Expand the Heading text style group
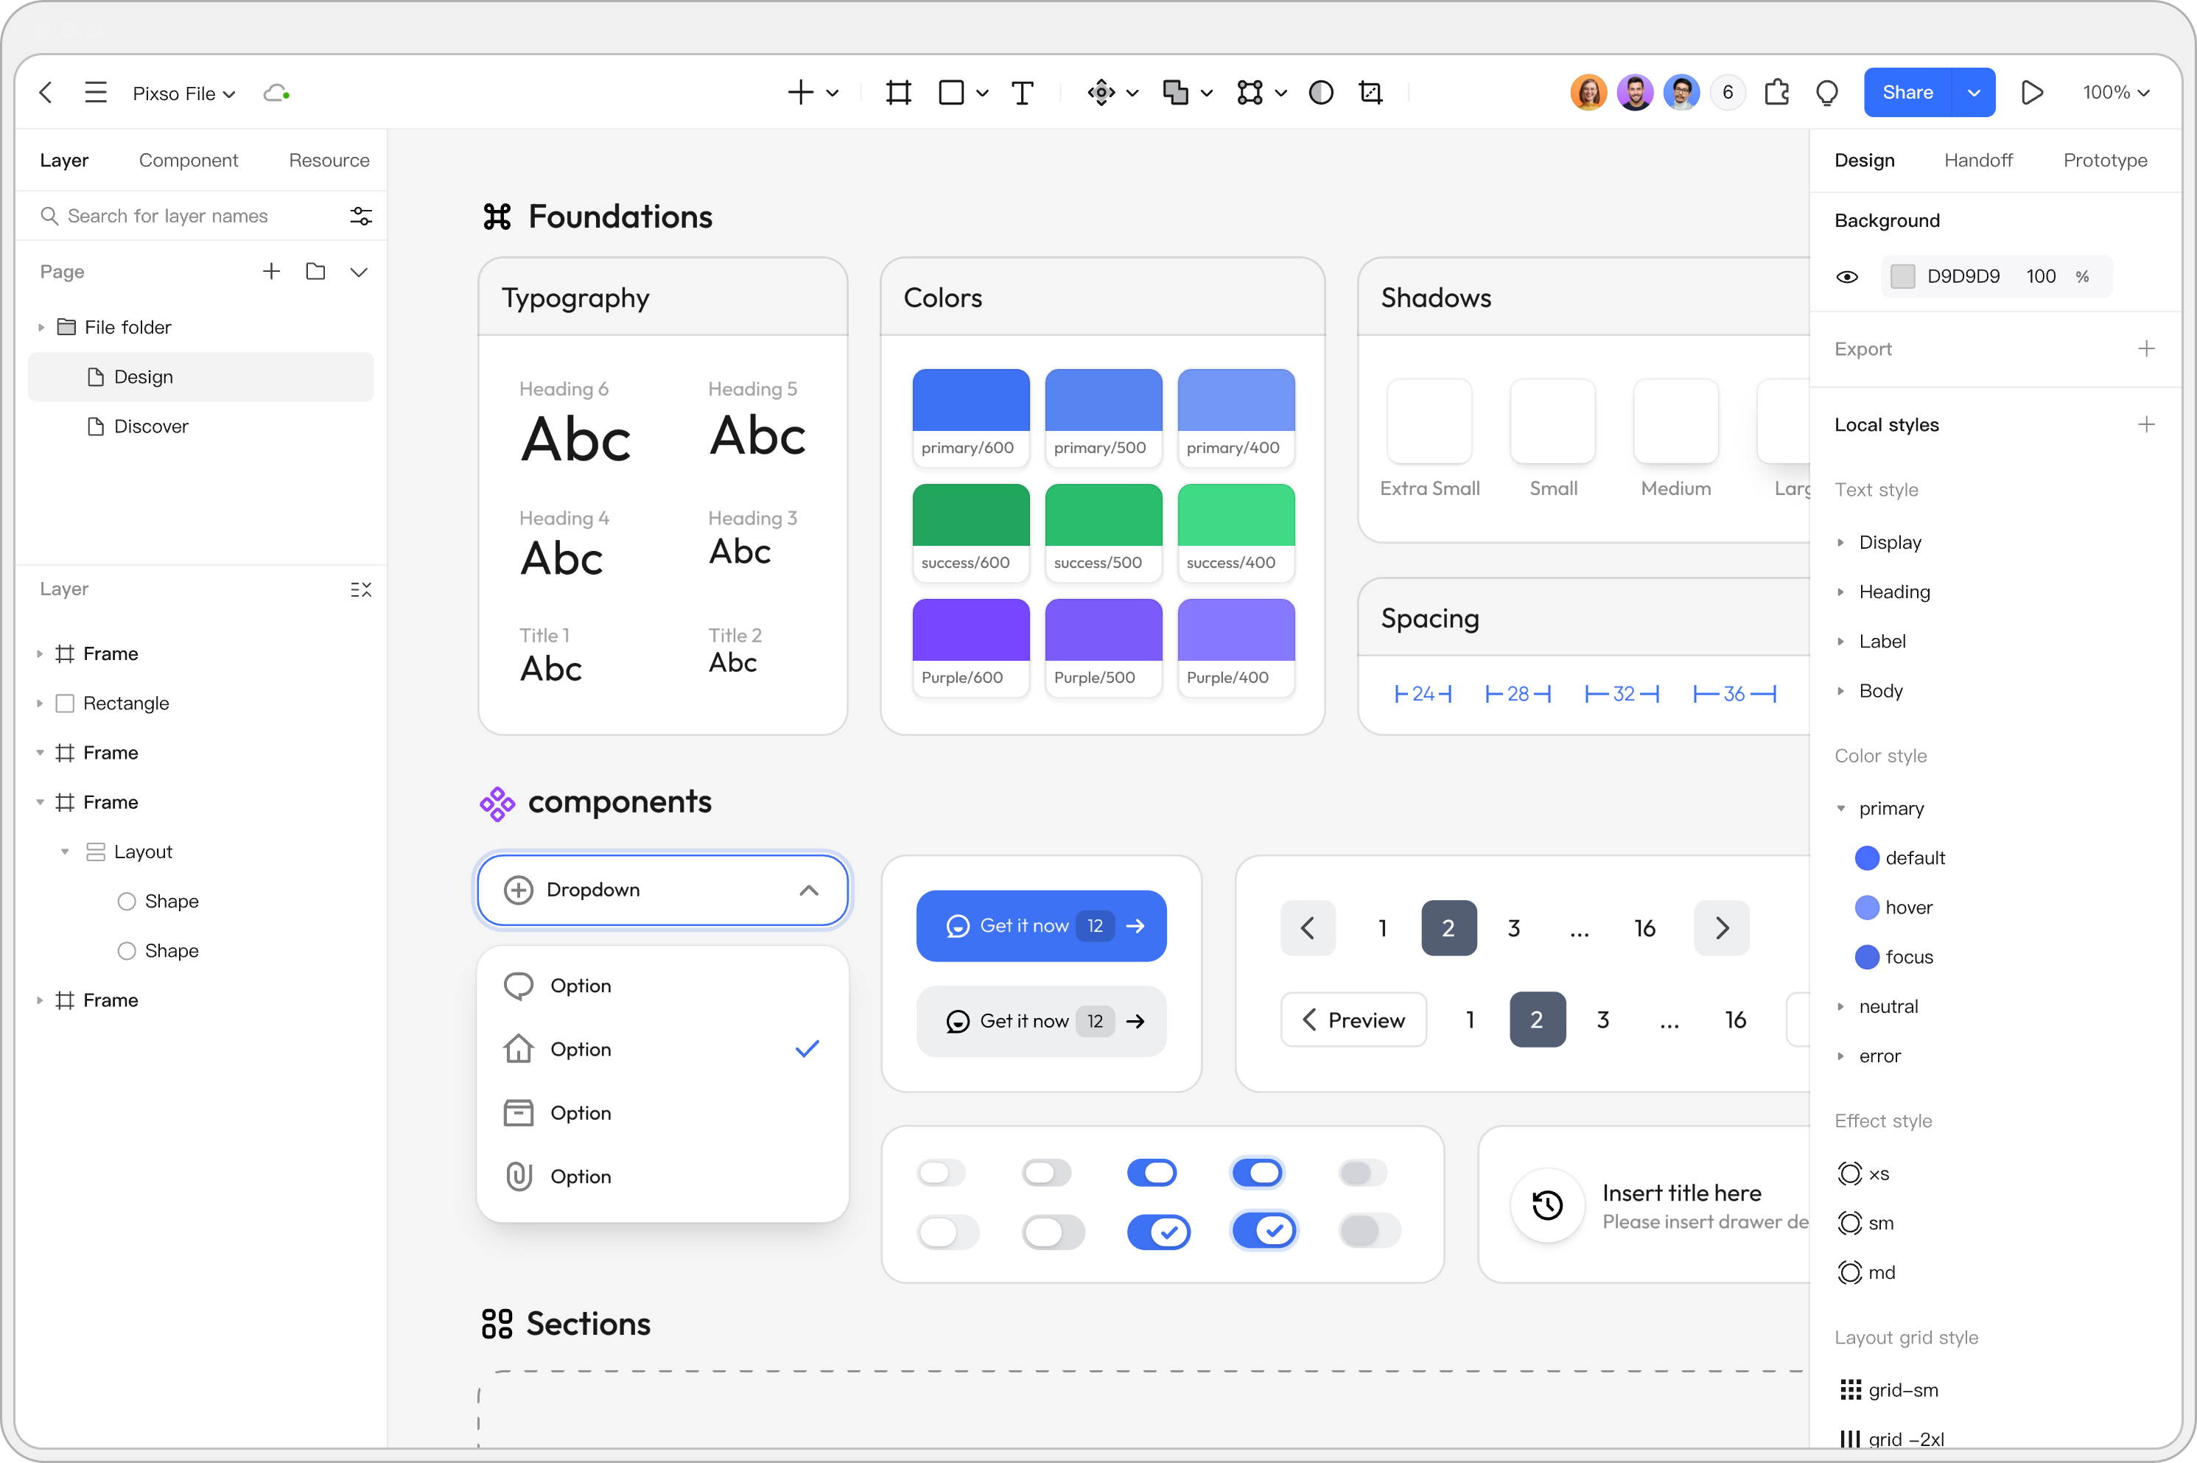Viewport: 2197px width, 1463px height. 1840,592
